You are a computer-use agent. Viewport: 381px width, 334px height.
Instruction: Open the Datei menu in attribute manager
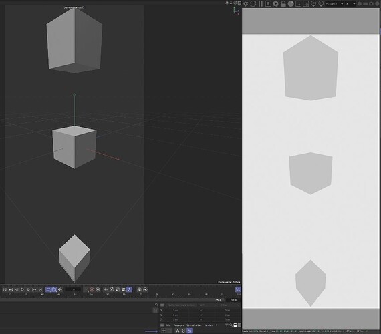[x=168, y=325]
